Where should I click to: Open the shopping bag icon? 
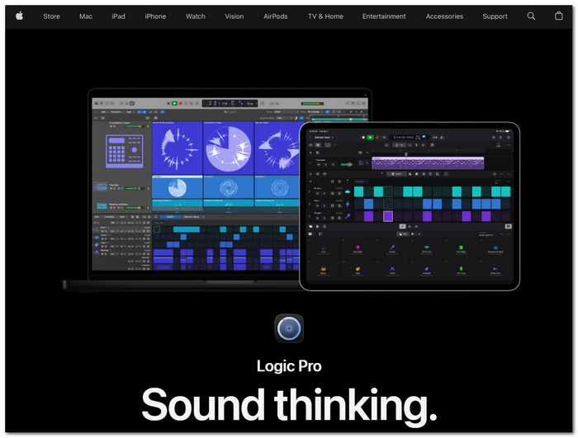pos(558,16)
